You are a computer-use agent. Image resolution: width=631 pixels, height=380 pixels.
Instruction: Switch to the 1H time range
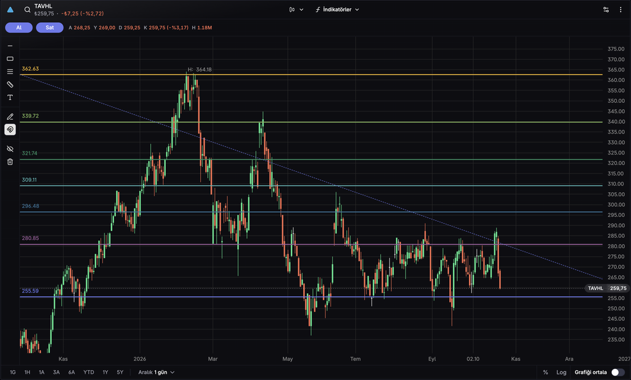coord(27,373)
